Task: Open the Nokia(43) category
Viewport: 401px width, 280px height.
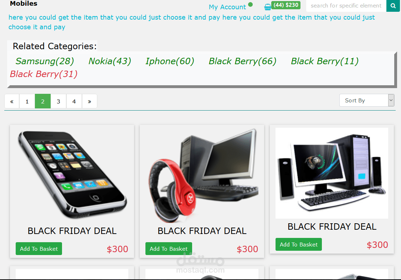Action: point(110,61)
